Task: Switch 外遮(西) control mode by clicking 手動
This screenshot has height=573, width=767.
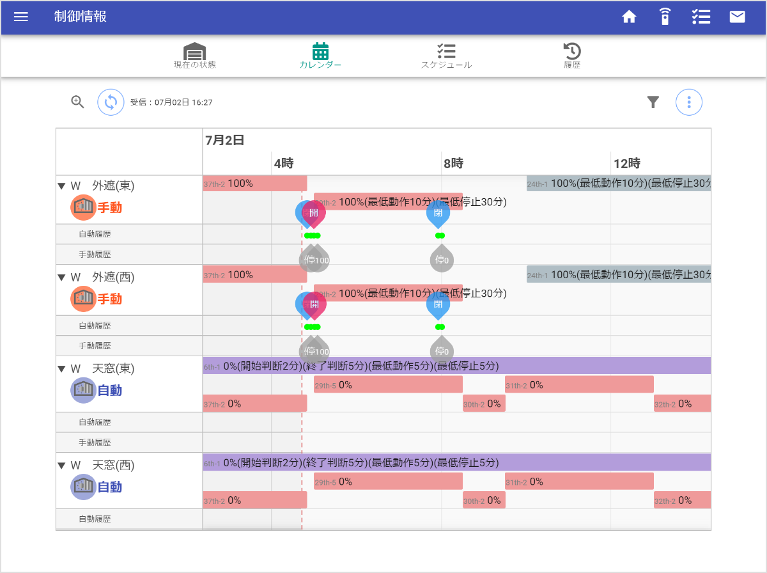Action: (x=109, y=299)
